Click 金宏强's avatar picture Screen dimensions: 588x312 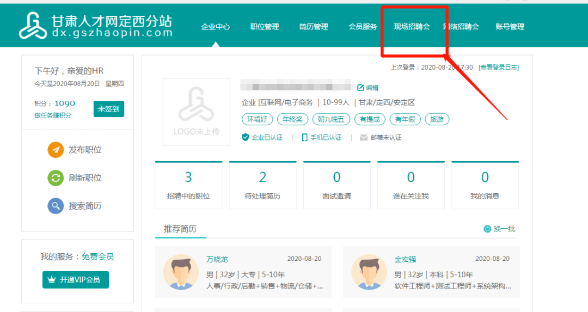(x=369, y=272)
